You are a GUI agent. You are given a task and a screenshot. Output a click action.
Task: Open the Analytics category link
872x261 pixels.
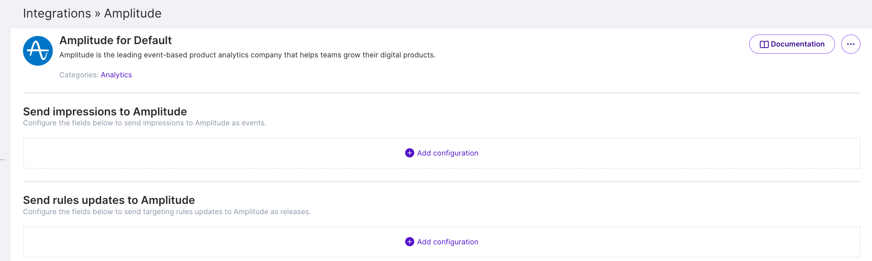pos(116,75)
